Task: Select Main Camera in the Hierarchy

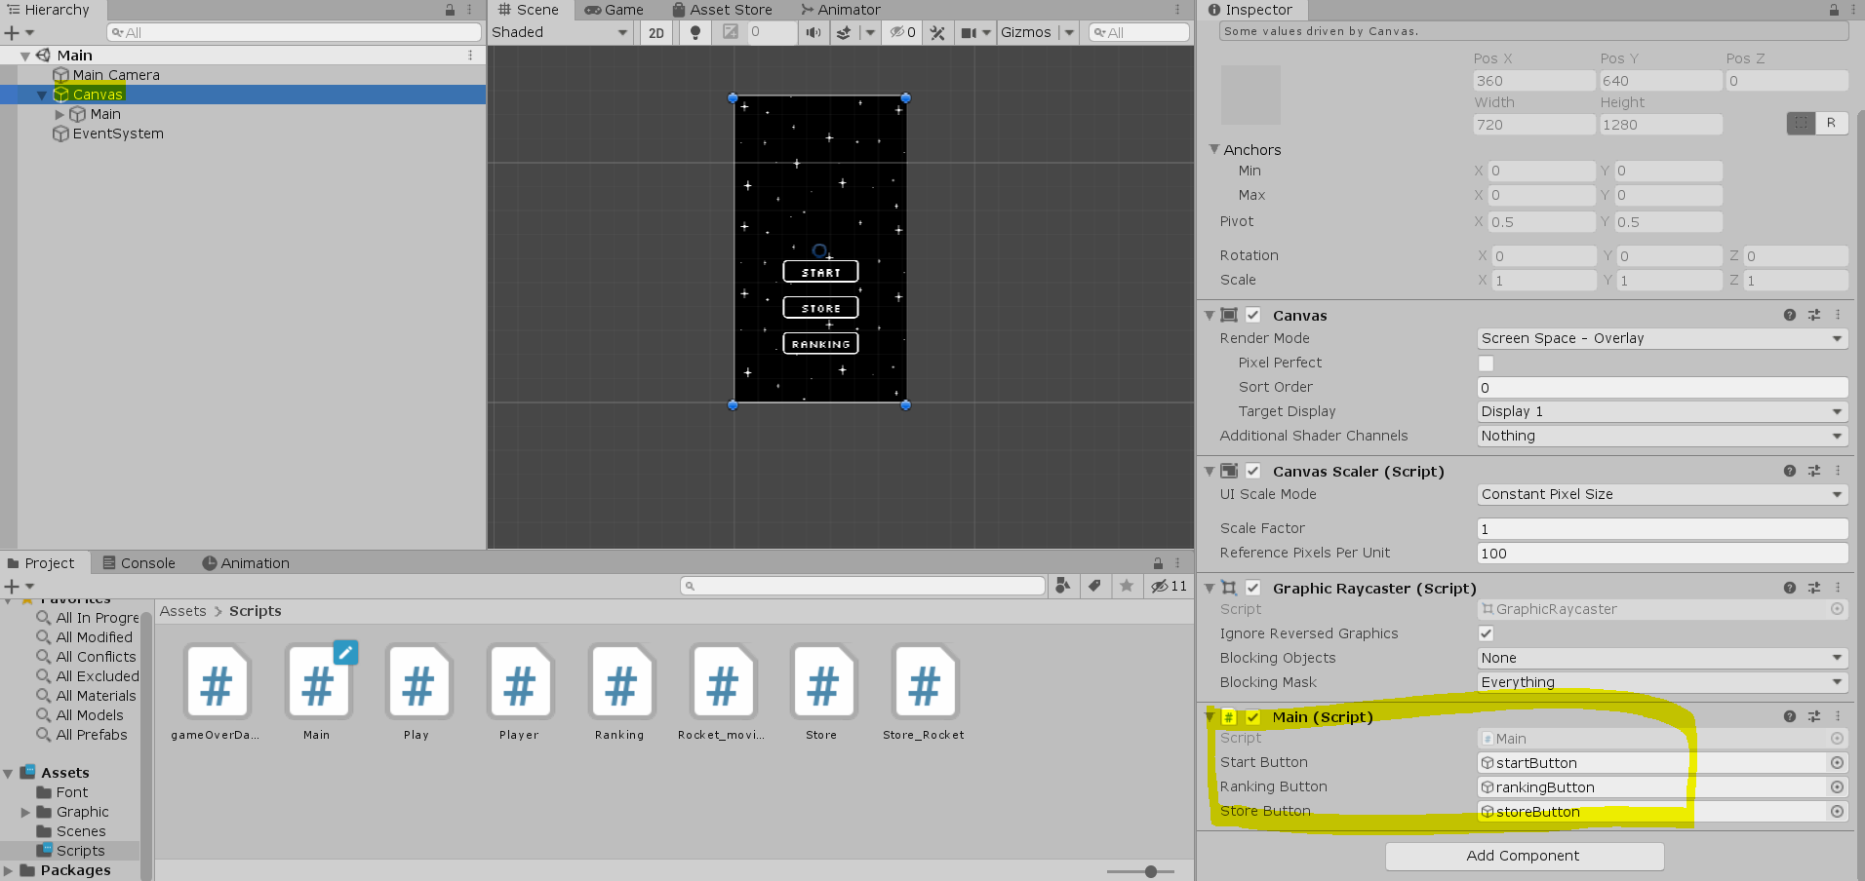Action: pyautogui.click(x=115, y=75)
